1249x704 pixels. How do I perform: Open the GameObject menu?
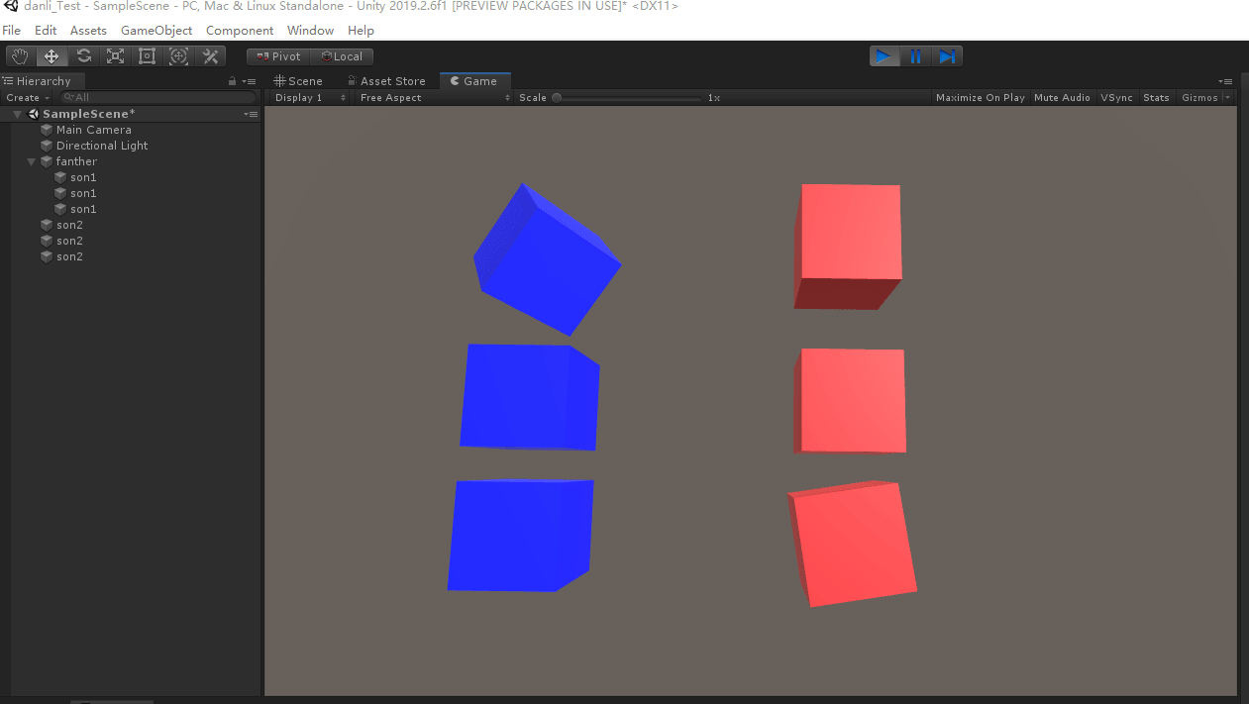click(156, 30)
